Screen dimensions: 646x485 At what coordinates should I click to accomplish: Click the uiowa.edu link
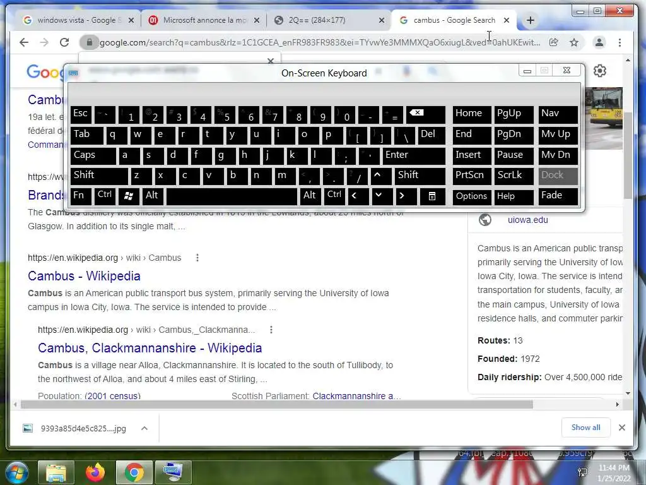pos(528,220)
